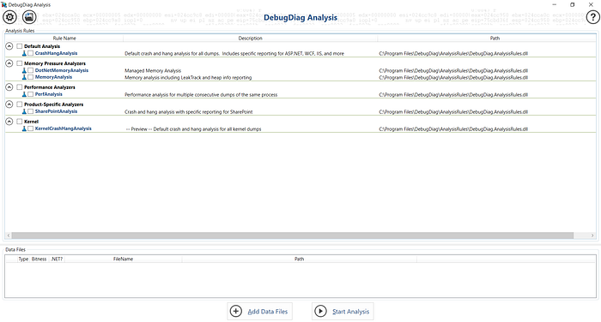Click 'Crash and hang analysis' SharePoint description
Viewport: 601px width, 322px height.
pyautogui.click(x=189, y=112)
